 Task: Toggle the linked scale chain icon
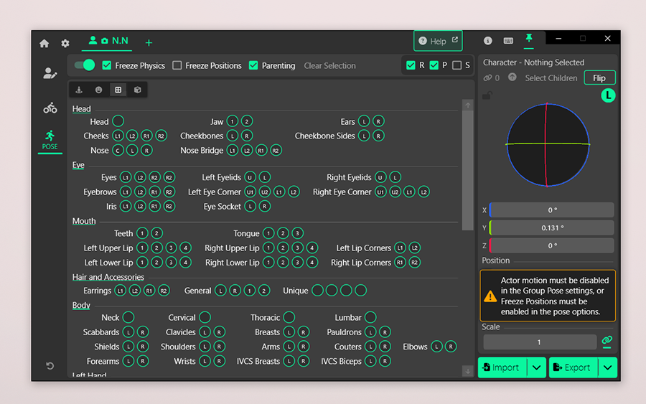(x=607, y=341)
